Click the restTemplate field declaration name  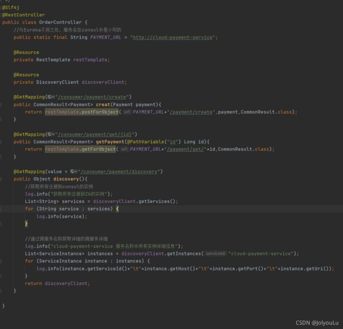click(x=90, y=60)
